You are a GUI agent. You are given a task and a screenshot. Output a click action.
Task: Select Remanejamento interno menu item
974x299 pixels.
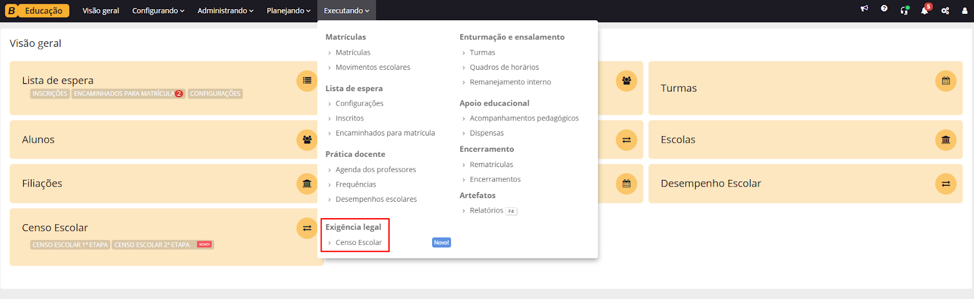point(510,82)
